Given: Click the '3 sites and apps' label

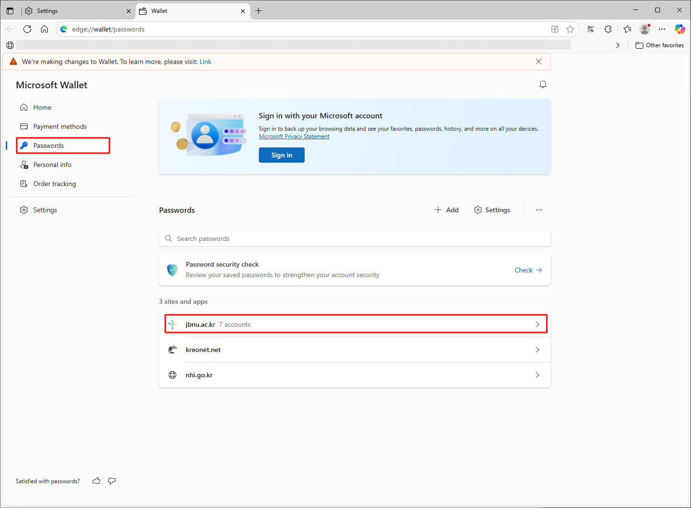Looking at the screenshot, I should pos(183,301).
